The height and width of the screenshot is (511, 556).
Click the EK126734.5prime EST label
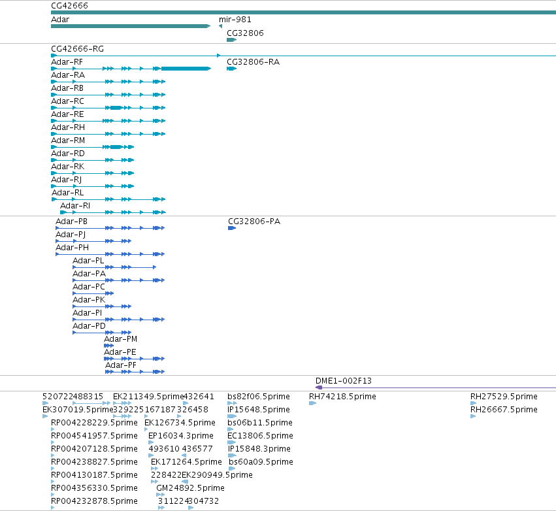pos(180,423)
